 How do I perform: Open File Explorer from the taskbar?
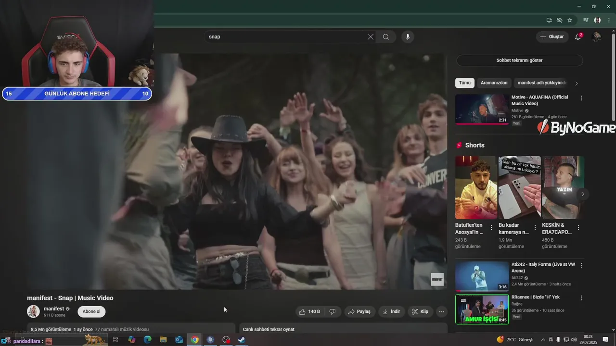(x=163, y=340)
